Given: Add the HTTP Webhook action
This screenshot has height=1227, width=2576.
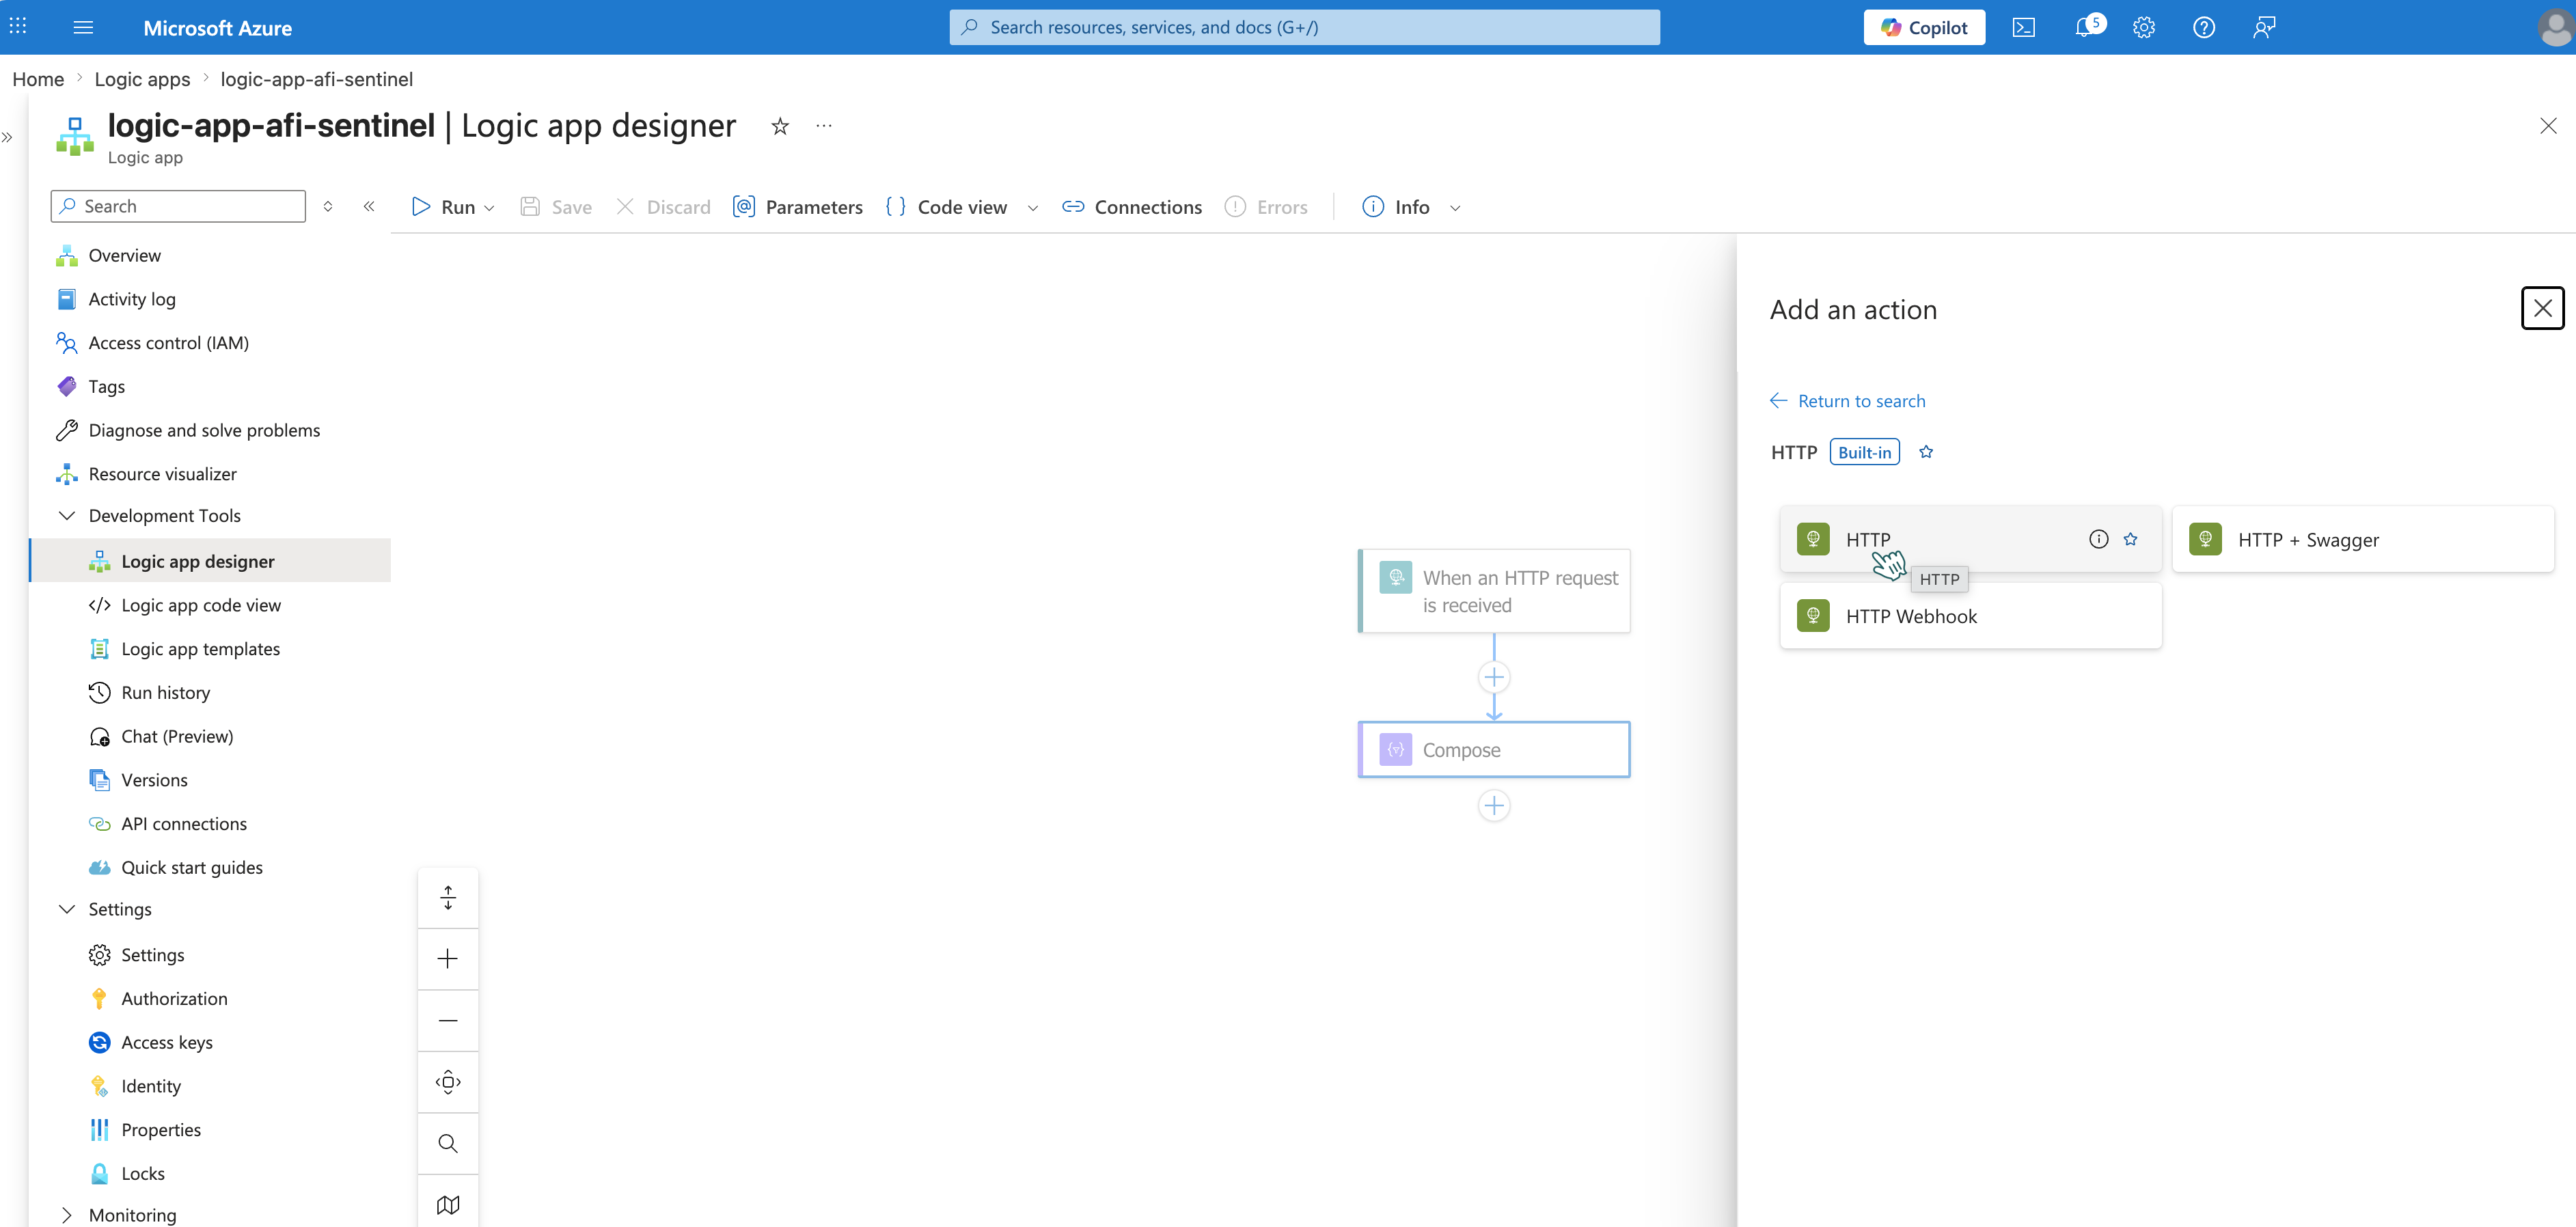Looking at the screenshot, I should 1970,616.
